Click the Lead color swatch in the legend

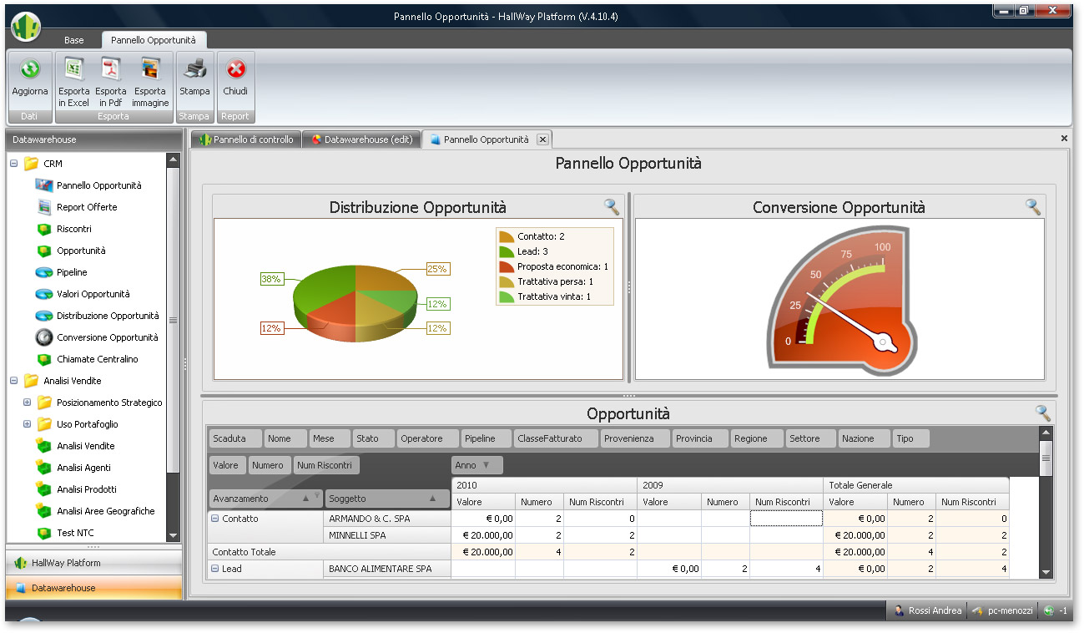pos(506,251)
